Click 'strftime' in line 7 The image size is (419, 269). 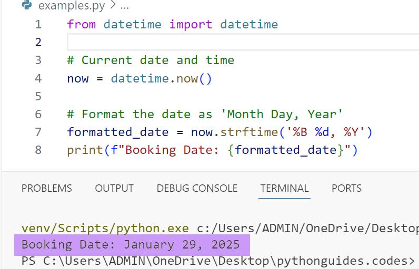(250, 132)
